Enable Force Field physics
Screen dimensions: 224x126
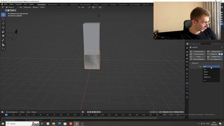(x=197, y=51)
